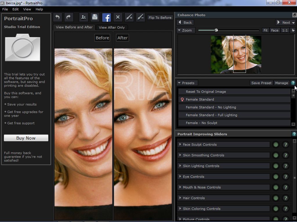Screen dimensions: 297x222
Task: Click the Redo arrow icon
Action: click(x=69, y=17)
